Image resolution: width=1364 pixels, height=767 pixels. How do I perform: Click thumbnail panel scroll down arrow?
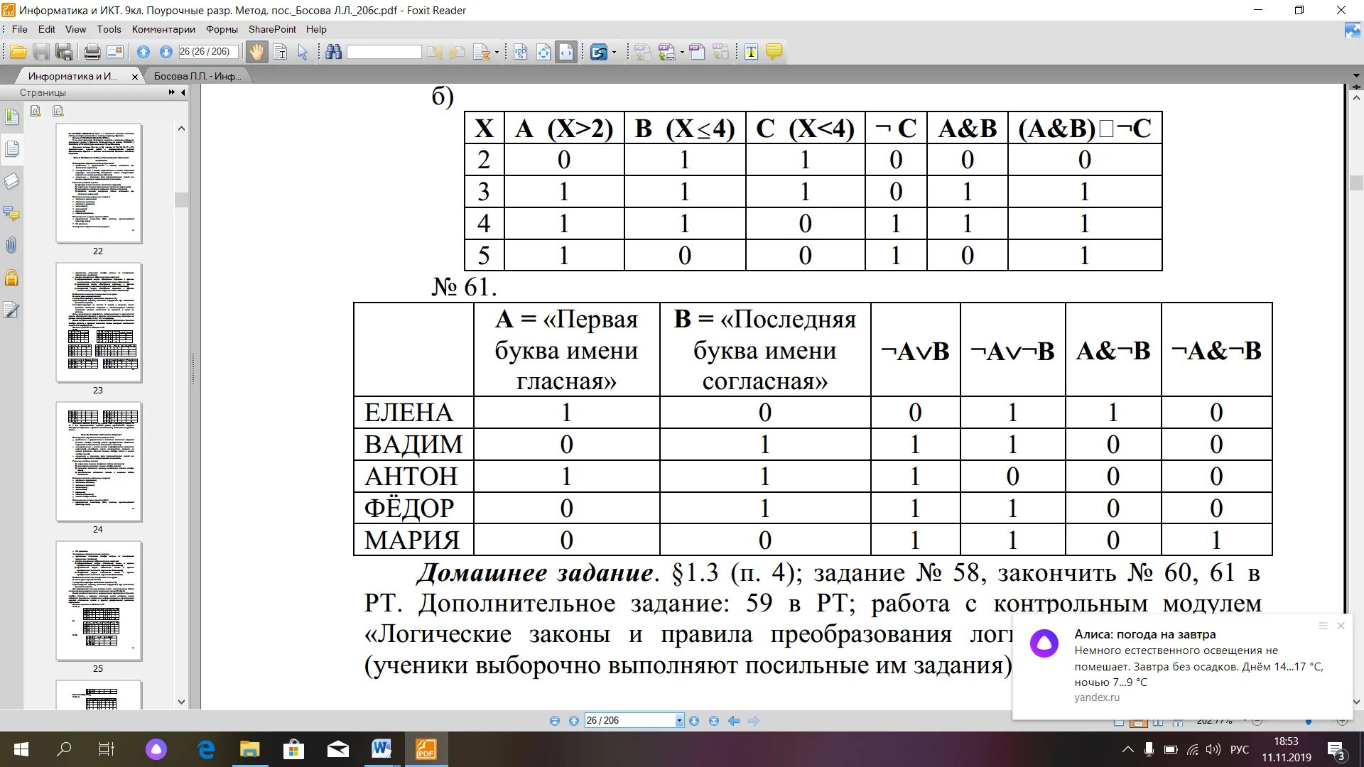click(x=181, y=702)
